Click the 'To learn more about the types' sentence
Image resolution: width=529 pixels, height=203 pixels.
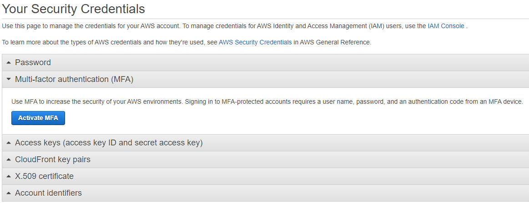click(x=186, y=42)
